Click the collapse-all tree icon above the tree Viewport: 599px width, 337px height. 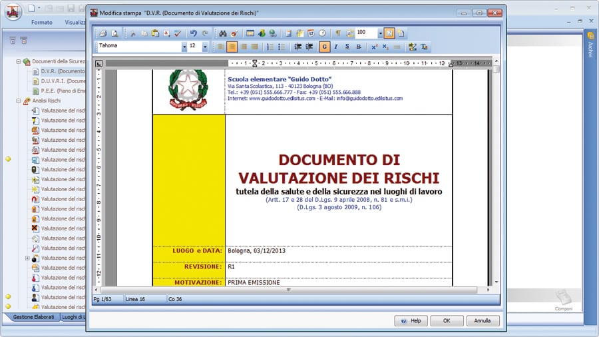pyautogui.click(x=24, y=40)
